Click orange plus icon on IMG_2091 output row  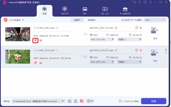[141, 28]
